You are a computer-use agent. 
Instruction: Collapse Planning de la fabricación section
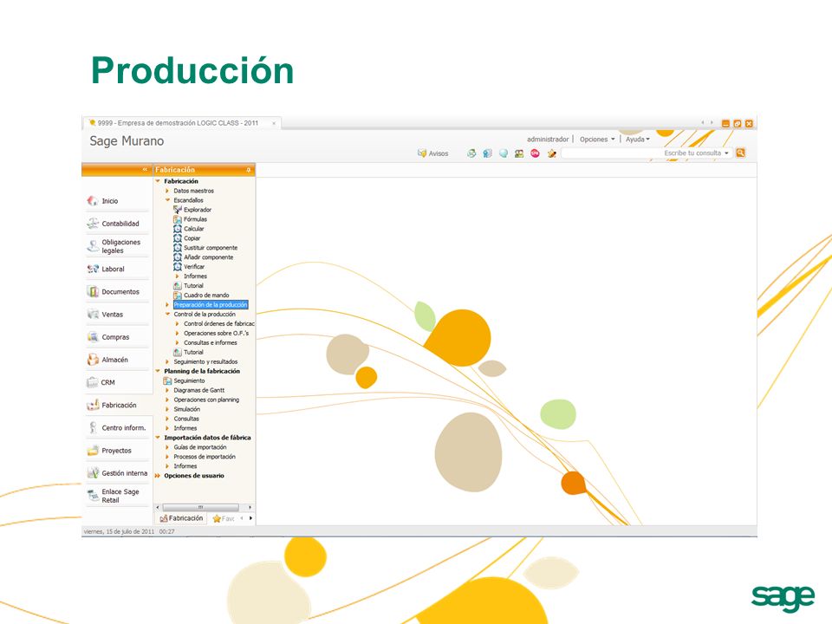pyautogui.click(x=158, y=372)
